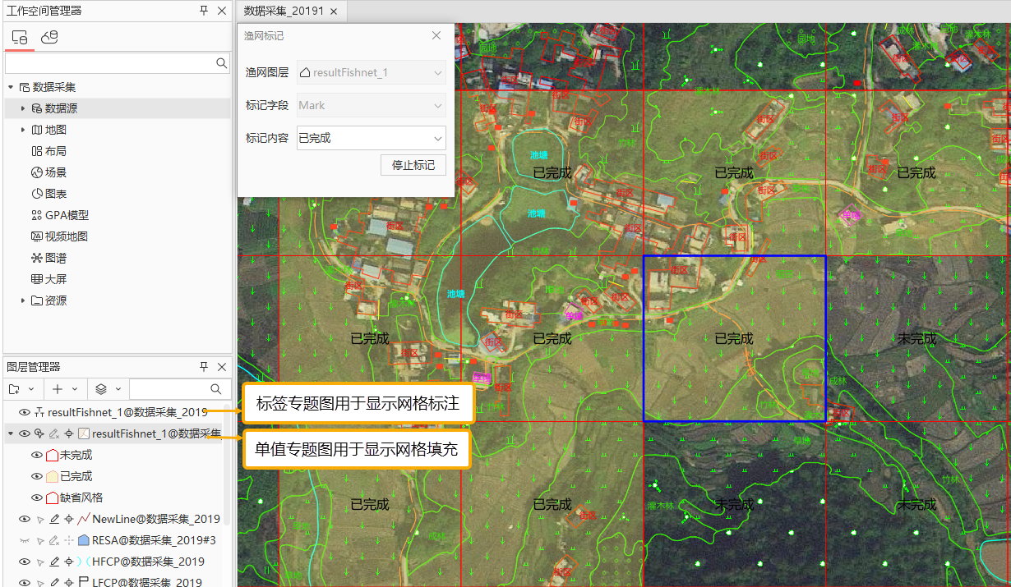
Task: Select the 数据采集_20191 map tab
Action: [x=284, y=11]
